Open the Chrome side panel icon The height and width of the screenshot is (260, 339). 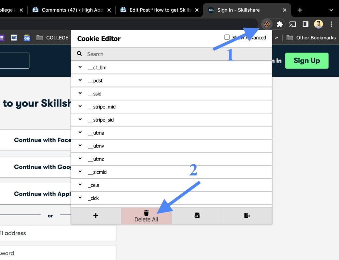[x=305, y=24]
